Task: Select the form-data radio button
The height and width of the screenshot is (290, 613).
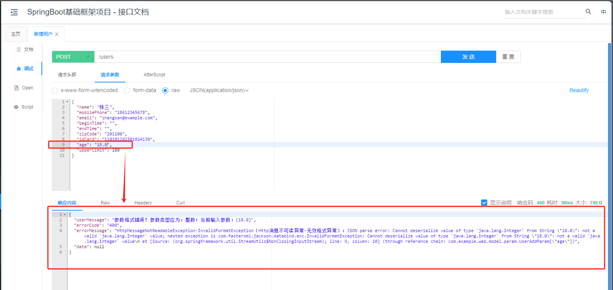Action: [127, 91]
